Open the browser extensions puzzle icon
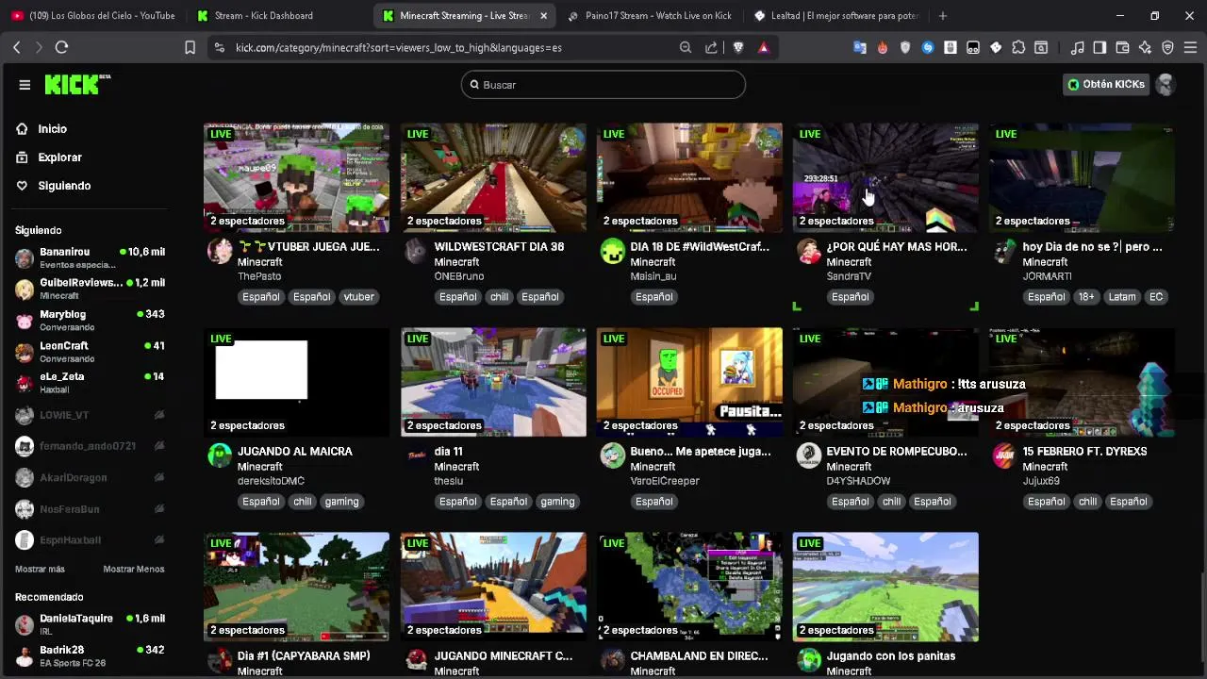Image resolution: width=1207 pixels, height=679 pixels. tap(1018, 47)
